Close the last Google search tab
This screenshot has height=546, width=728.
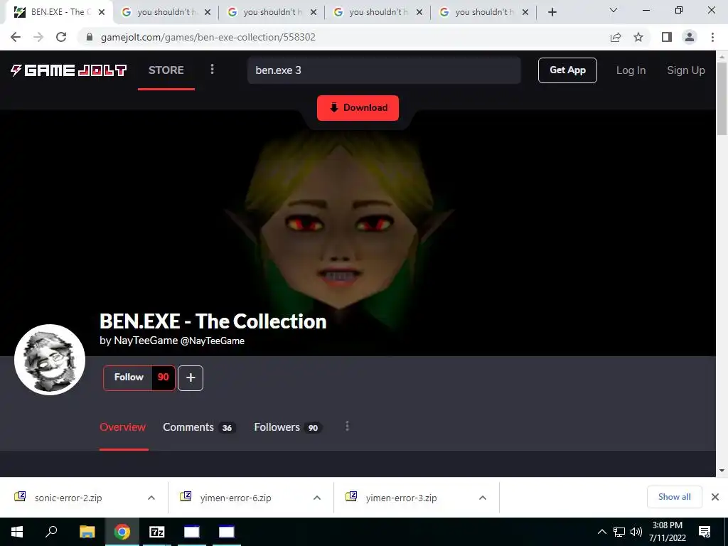[x=525, y=13]
